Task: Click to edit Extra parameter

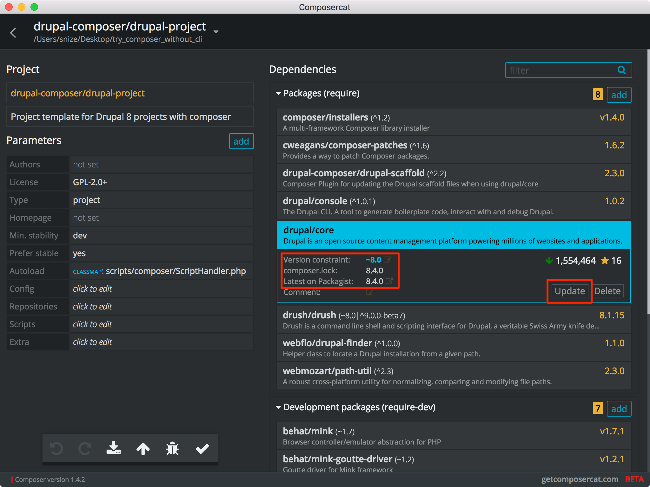Action: pos(162,342)
